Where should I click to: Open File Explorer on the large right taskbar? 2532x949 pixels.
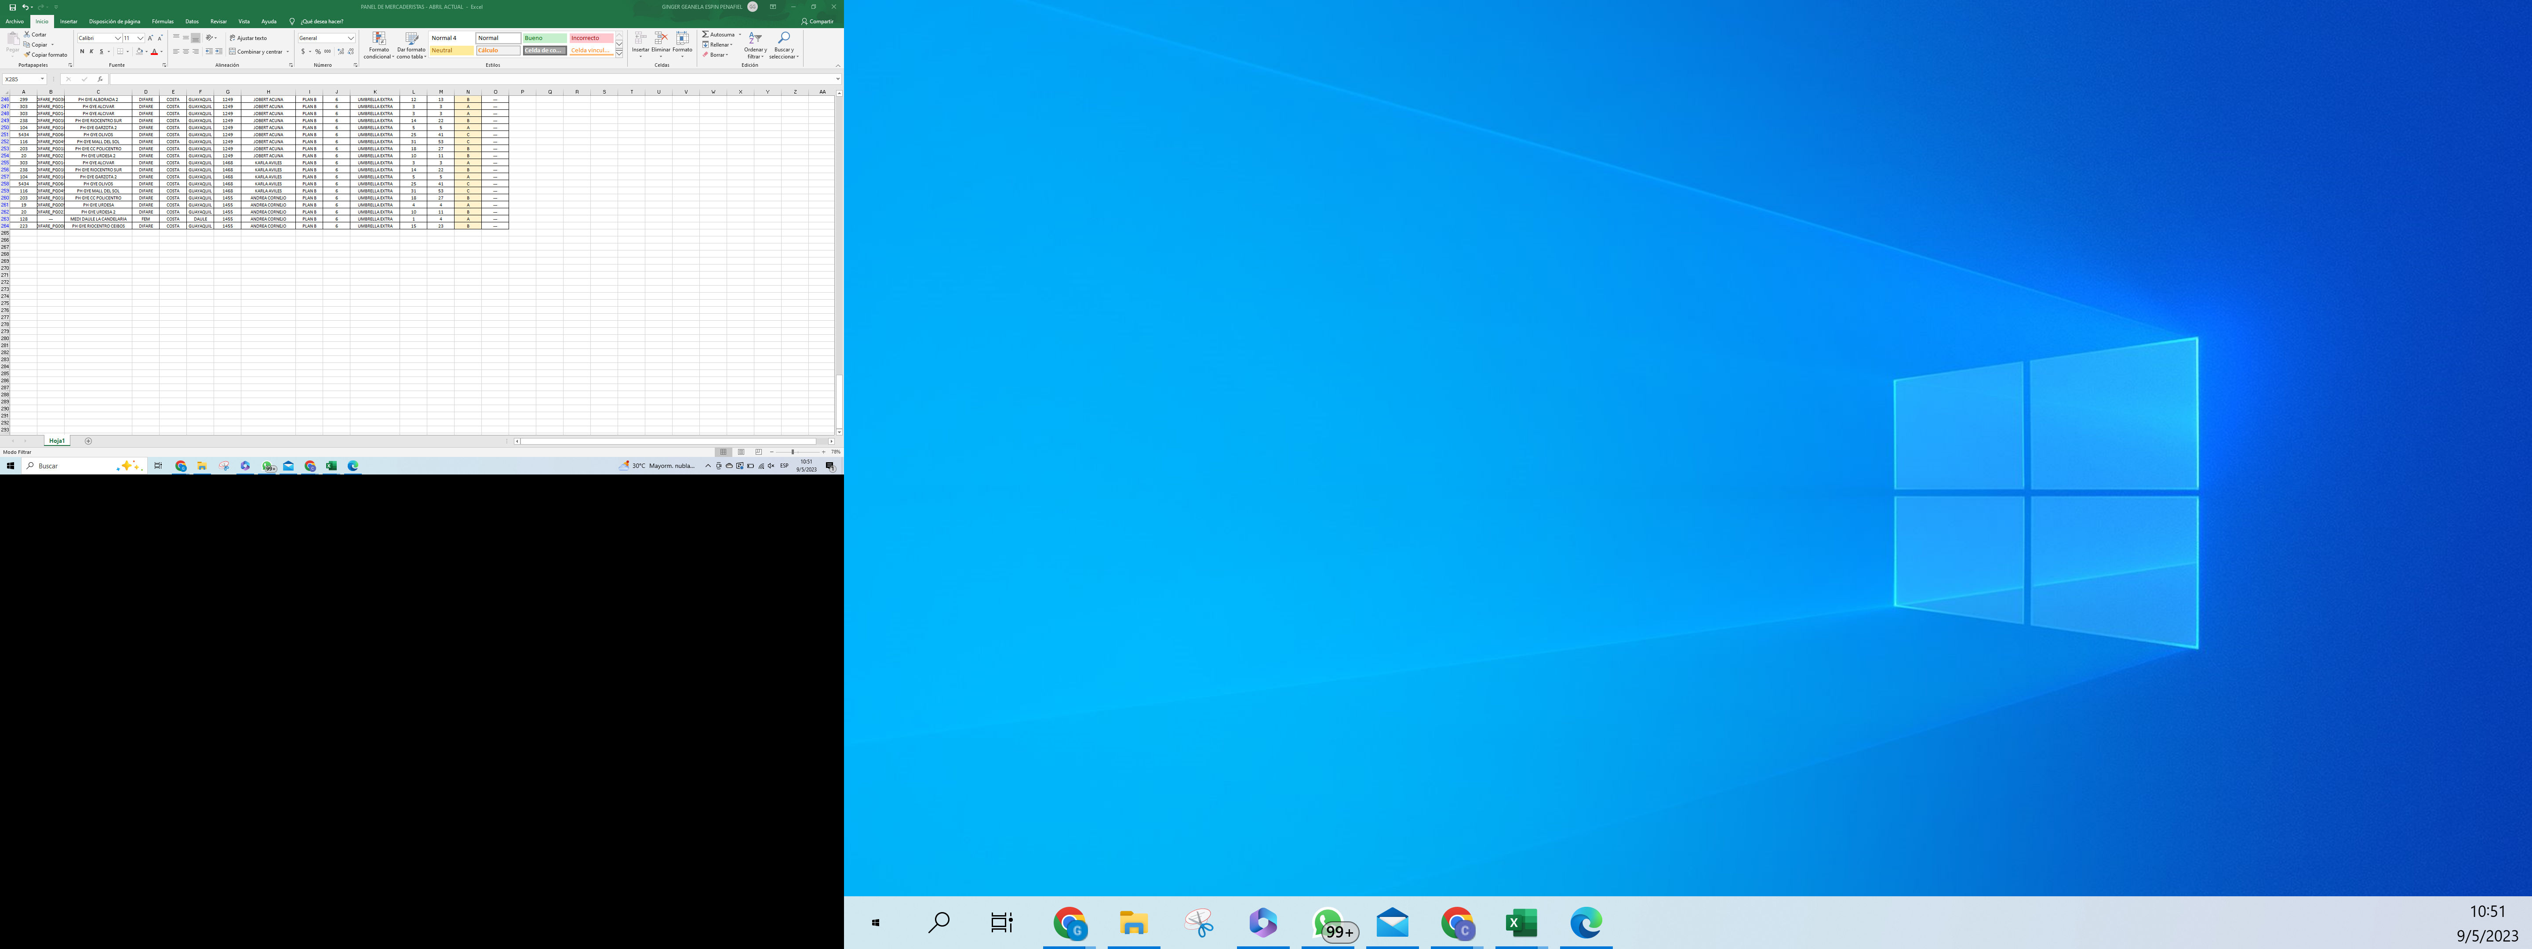coord(1133,923)
